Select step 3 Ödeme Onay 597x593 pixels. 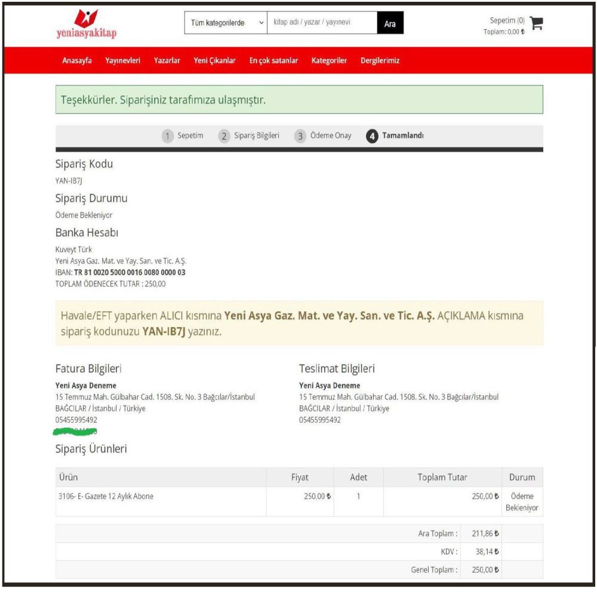[323, 136]
